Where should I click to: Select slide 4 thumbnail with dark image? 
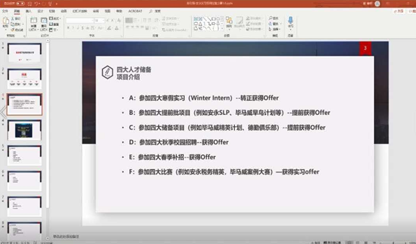point(24,130)
